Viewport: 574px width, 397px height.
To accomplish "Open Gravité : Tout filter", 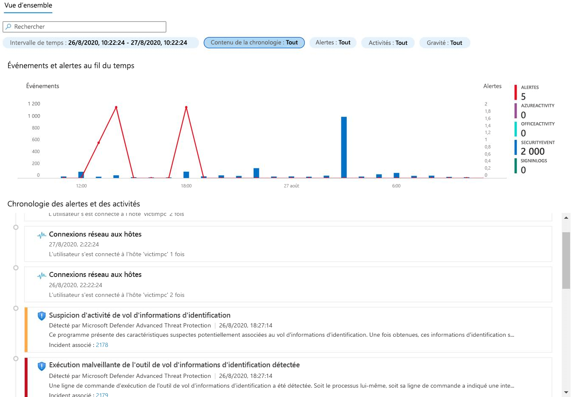I will point(445,43).
